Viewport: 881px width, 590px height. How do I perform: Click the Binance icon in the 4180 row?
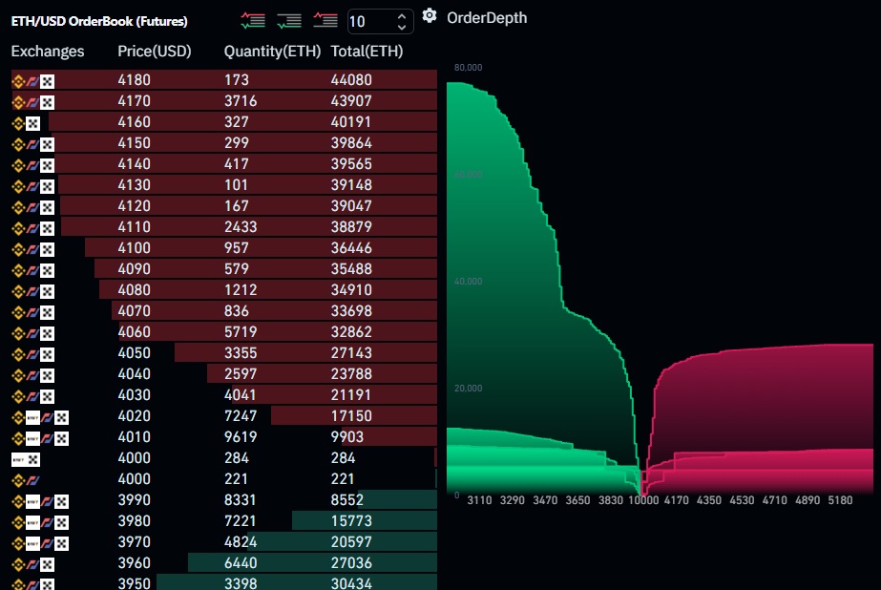[18, 81]
